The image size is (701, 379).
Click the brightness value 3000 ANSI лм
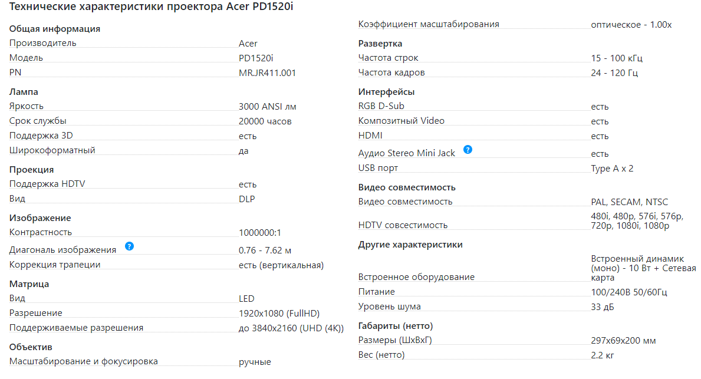(x=267, y=107)
